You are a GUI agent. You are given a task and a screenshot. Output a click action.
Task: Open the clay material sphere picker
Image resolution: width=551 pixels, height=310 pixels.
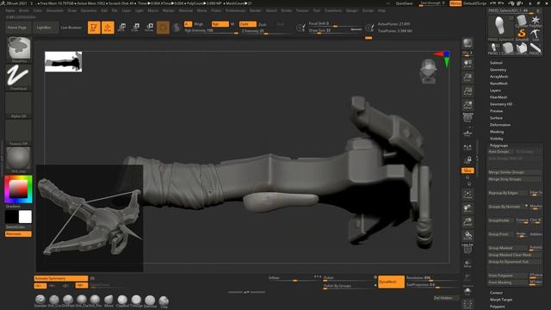pos(19,160)
